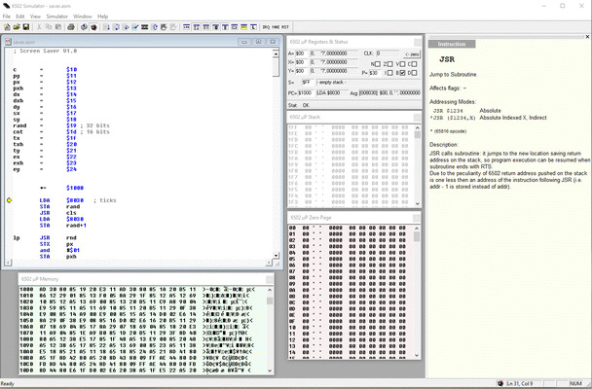Click the Cut scissors toolbar icon
The image size is (592, 389).
(39, 27)
